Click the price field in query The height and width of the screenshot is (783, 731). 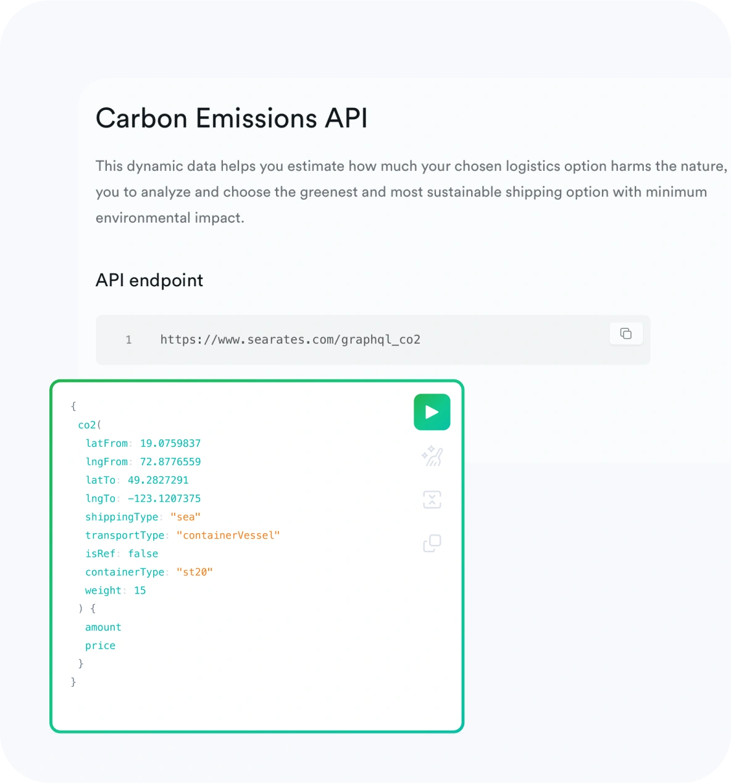point(100,645)
